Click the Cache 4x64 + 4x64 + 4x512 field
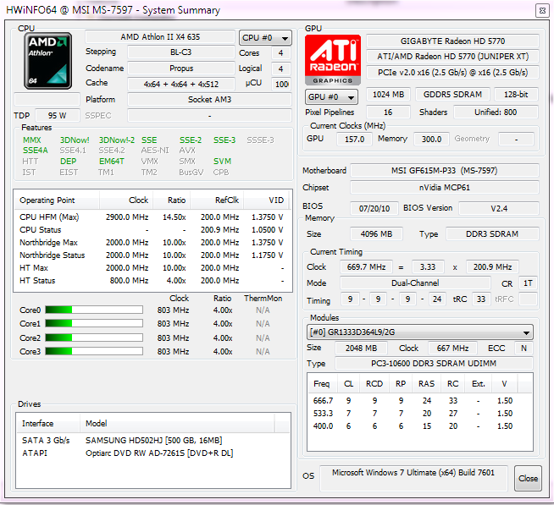Screen dimensions: 554x505 pos(181,84)
